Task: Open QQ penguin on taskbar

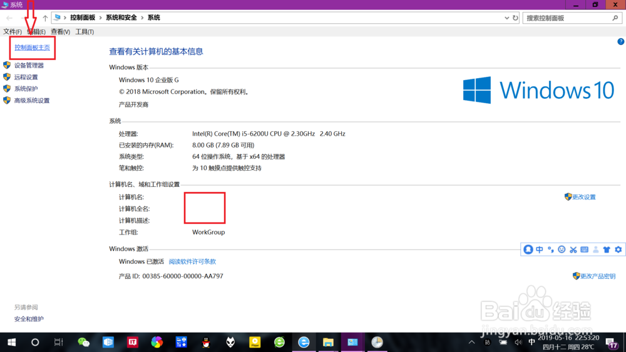Action: [x=206, y=342]
